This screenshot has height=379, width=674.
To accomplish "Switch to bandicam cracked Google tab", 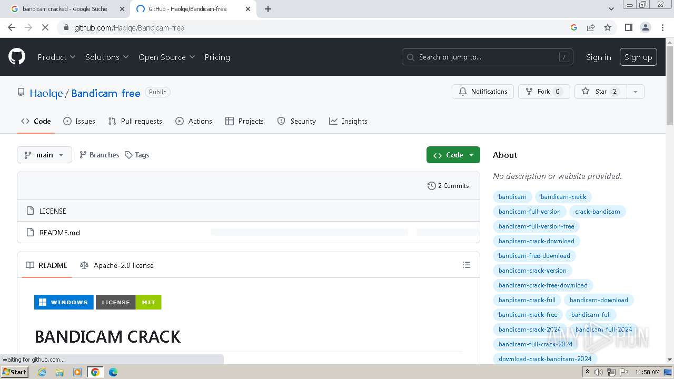I will [67, 9].
